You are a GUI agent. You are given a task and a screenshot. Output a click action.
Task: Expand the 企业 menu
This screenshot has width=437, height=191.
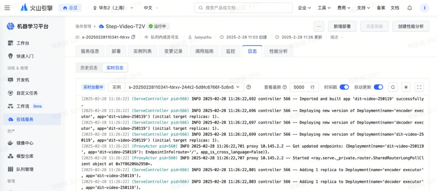(x=304, y=8)
